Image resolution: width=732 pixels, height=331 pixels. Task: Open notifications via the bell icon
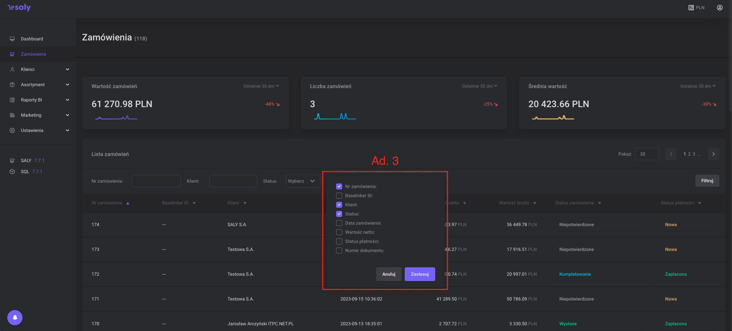[15, 317]
